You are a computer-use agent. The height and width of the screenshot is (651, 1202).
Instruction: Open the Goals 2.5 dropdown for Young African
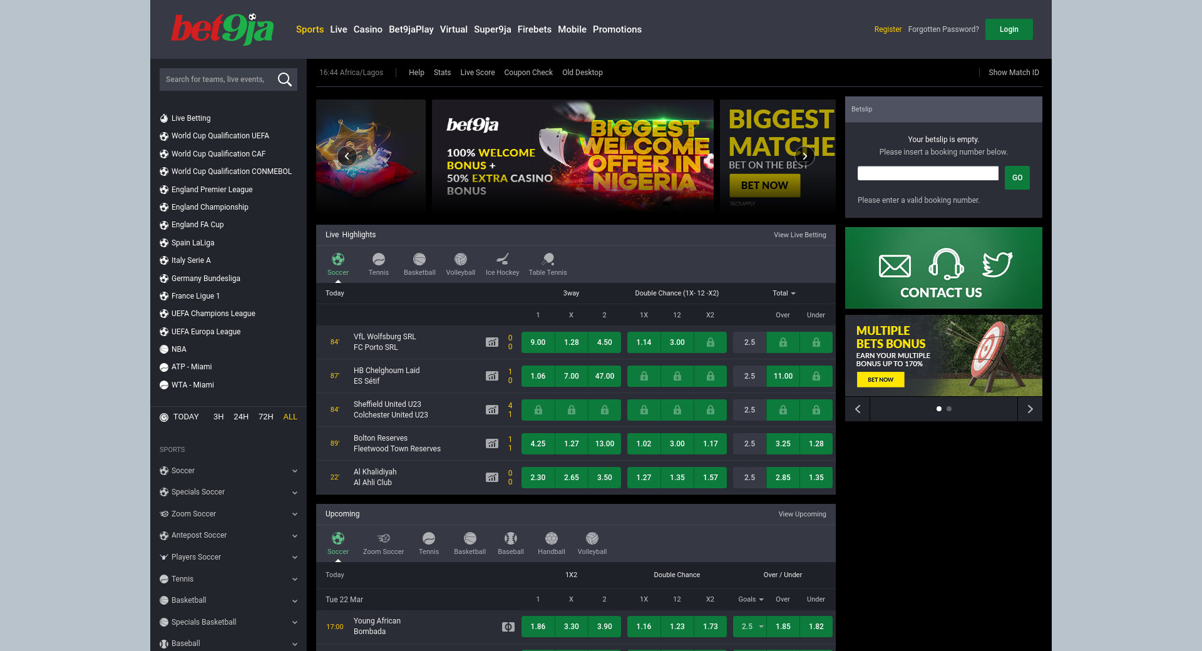751,627
